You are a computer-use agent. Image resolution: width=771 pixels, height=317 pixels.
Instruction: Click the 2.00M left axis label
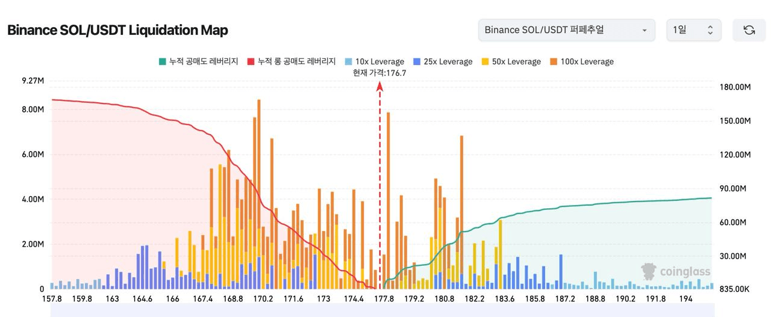tap(33, 244)
